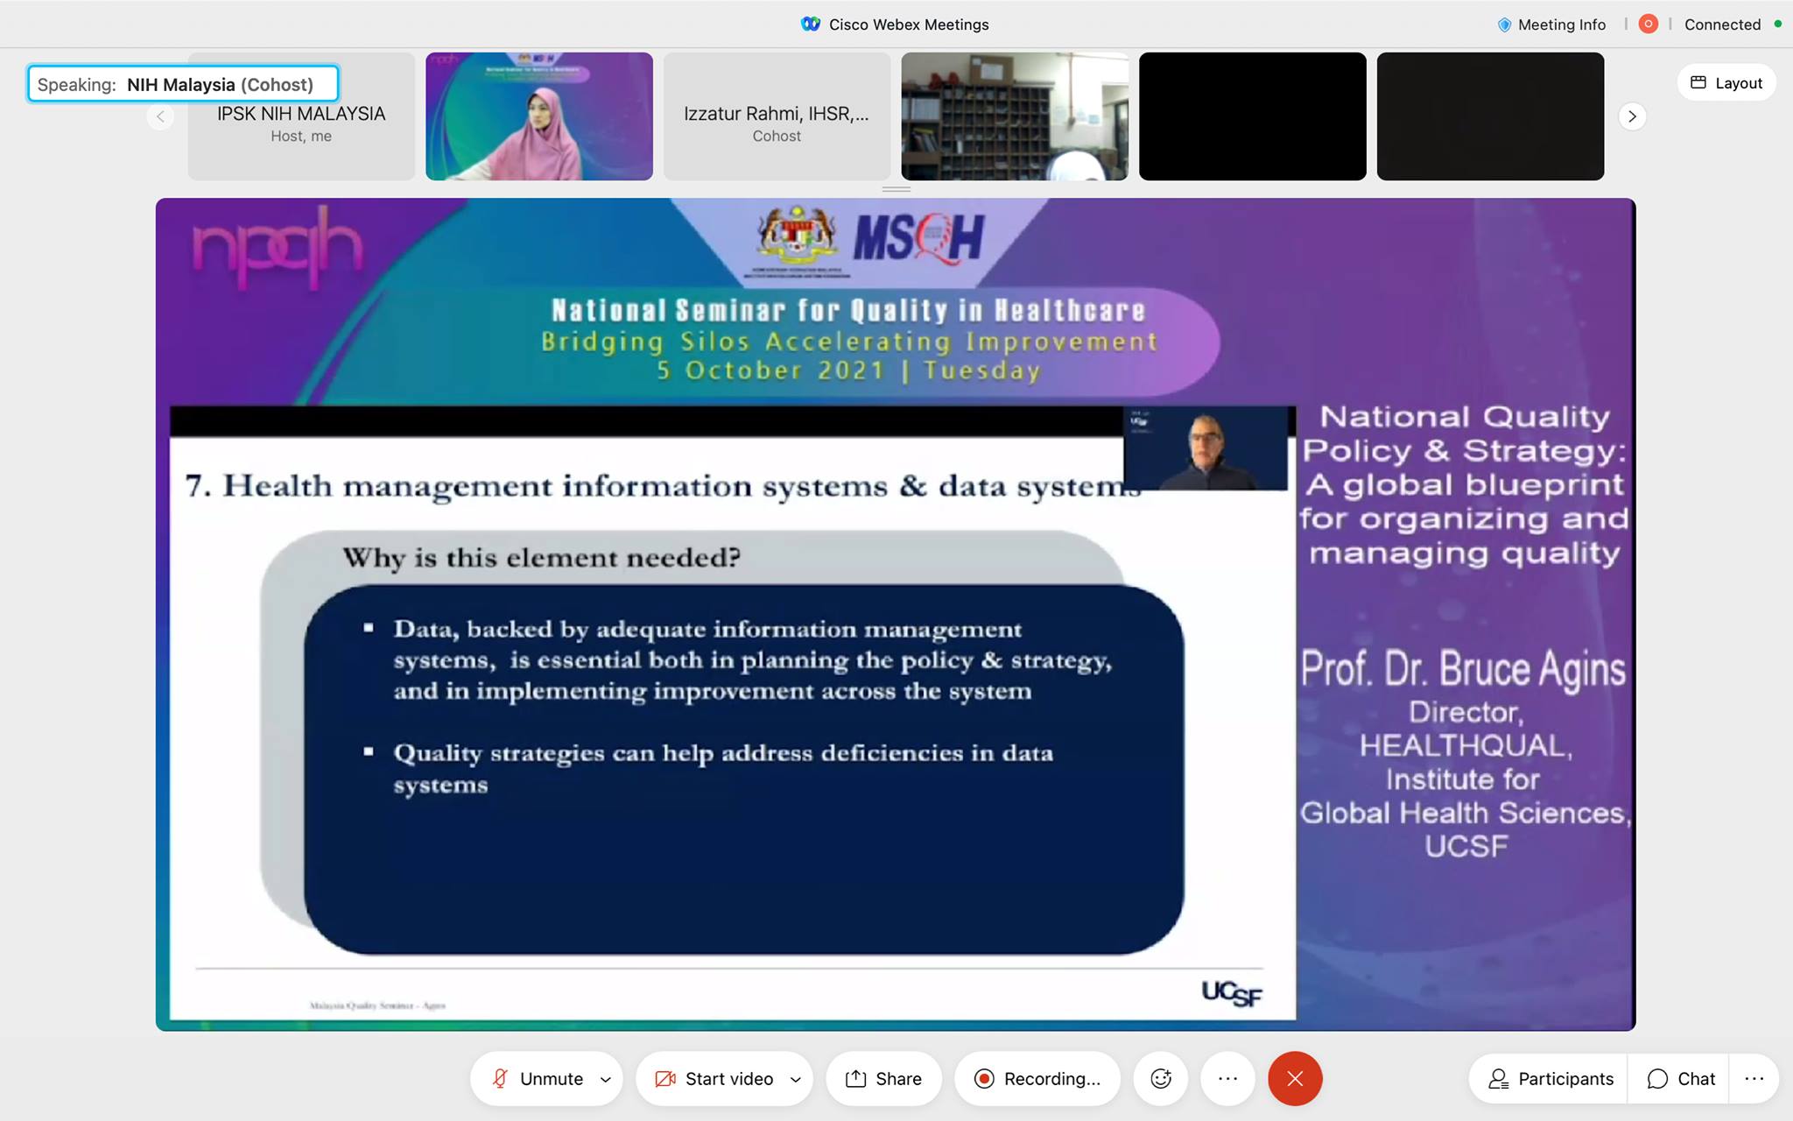Open the Participants panel

(x=1550, y=1079)
